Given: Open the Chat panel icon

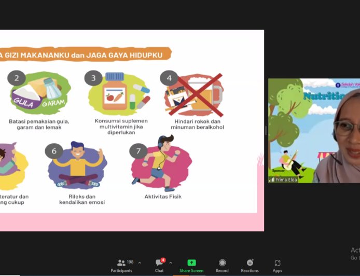Looking at the screenshot, I should click(x=159, y=263).
